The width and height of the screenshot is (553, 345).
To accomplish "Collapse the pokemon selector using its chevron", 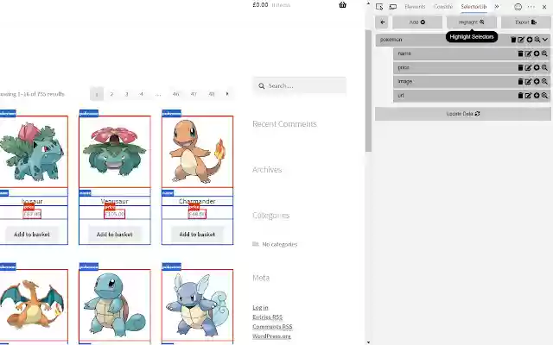I will (545, 40).
